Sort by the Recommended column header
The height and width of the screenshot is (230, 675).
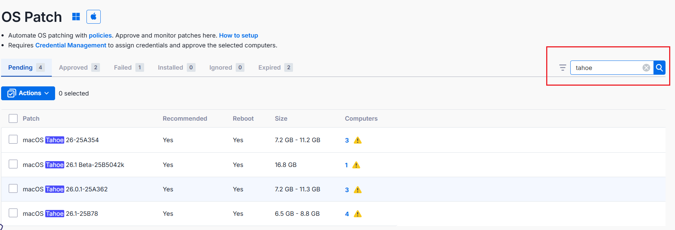pyautogui.click(x=185, y=118)
